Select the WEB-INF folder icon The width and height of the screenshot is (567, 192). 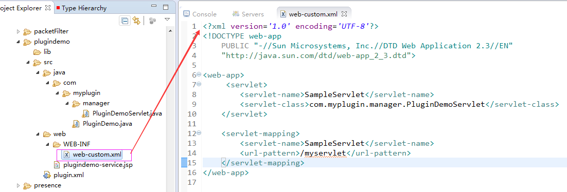tap(57, 144)
